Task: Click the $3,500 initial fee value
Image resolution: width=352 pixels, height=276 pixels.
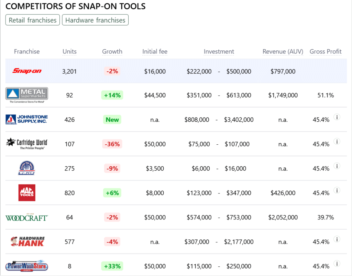Action: (x=155, y=168)
